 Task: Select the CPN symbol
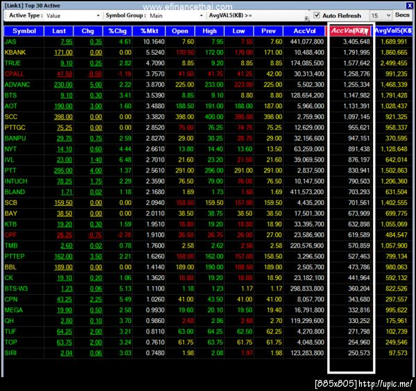pyautogui.click(x=11, y=299)
